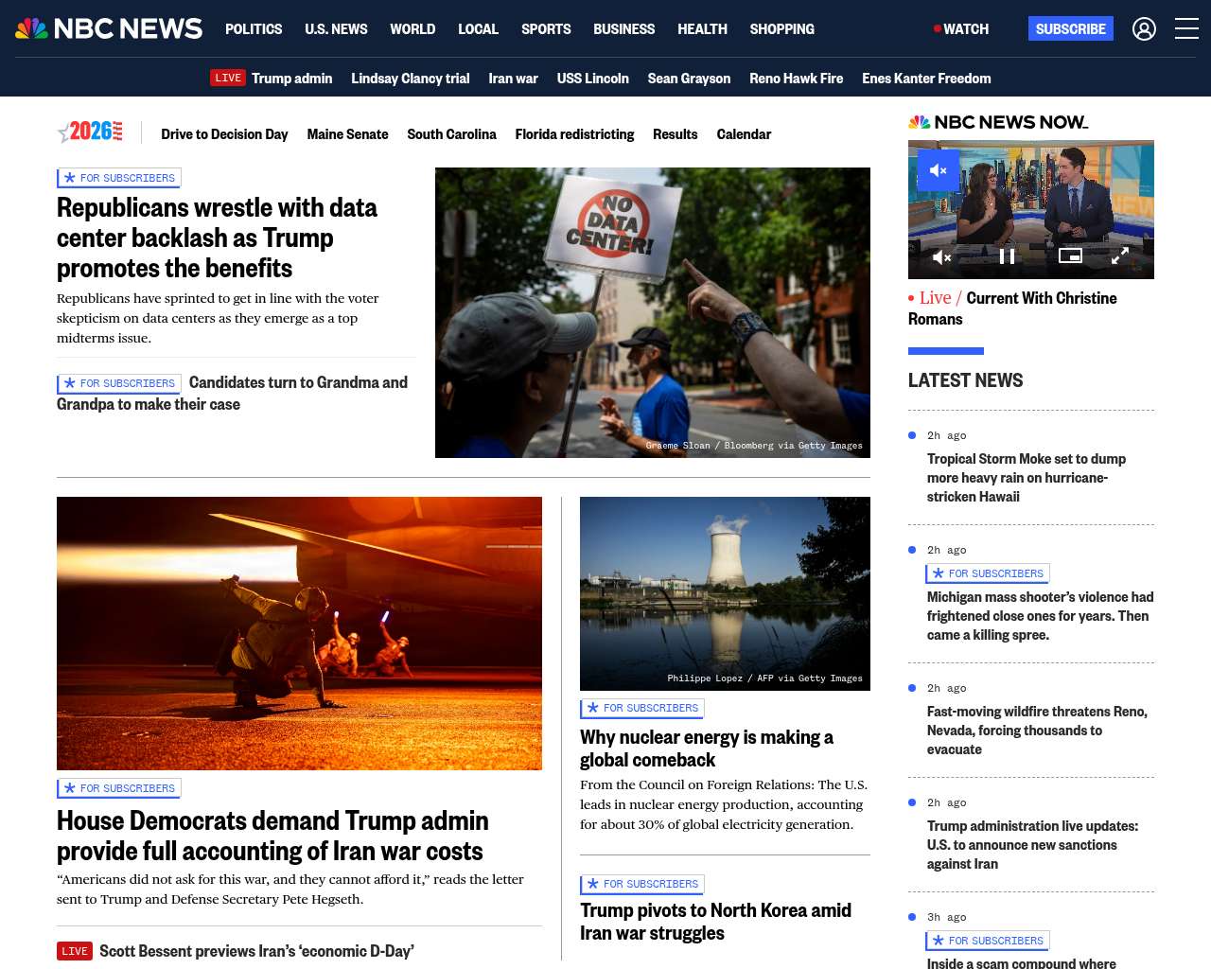Click the For Subscribers badge above nuclear energy headline
This screenshot has width=1211, height=969.
[641, 708]
